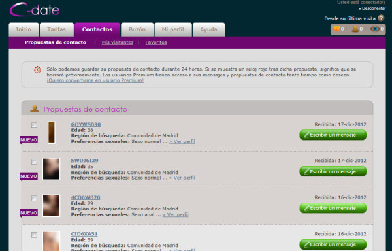Image resolution: width=392 pixels, height=251 pixels.
Task: Click the NUEVO badge for 4CQ6WB20
Action: click(x=29, y=213)
